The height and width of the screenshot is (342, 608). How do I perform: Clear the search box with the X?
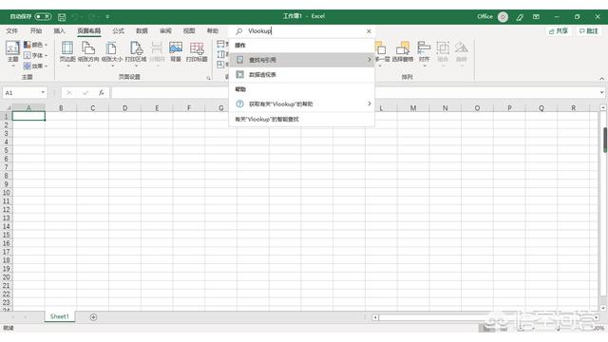(x=369, y=31)
